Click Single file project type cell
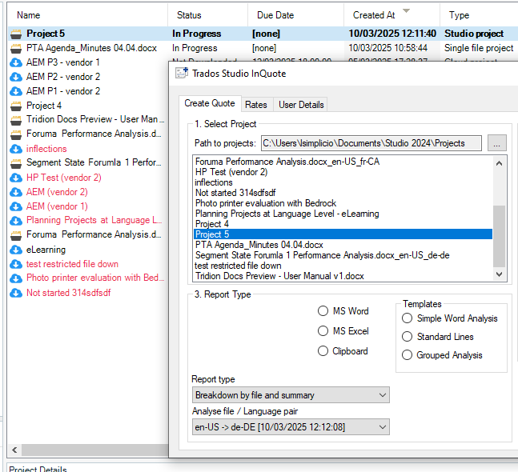This screenshot has height=472, width=518. 479,48
